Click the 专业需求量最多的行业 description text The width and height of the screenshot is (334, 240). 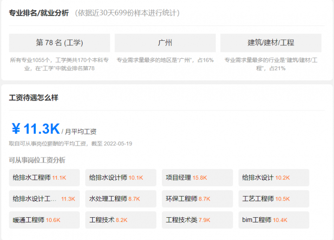tap(271, 64)
